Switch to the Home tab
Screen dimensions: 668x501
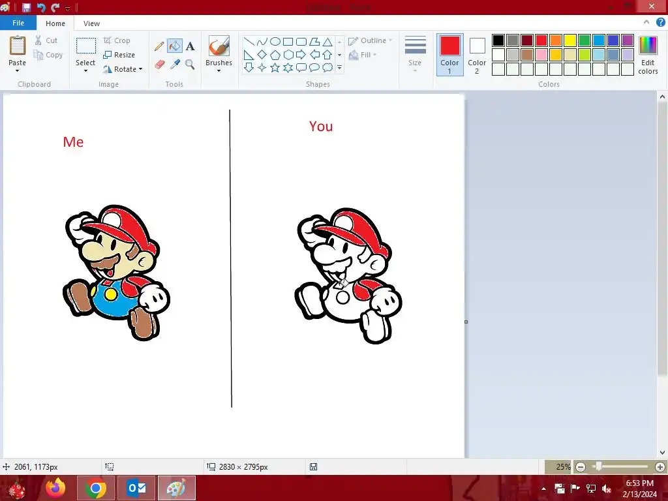tap(55, 23)
